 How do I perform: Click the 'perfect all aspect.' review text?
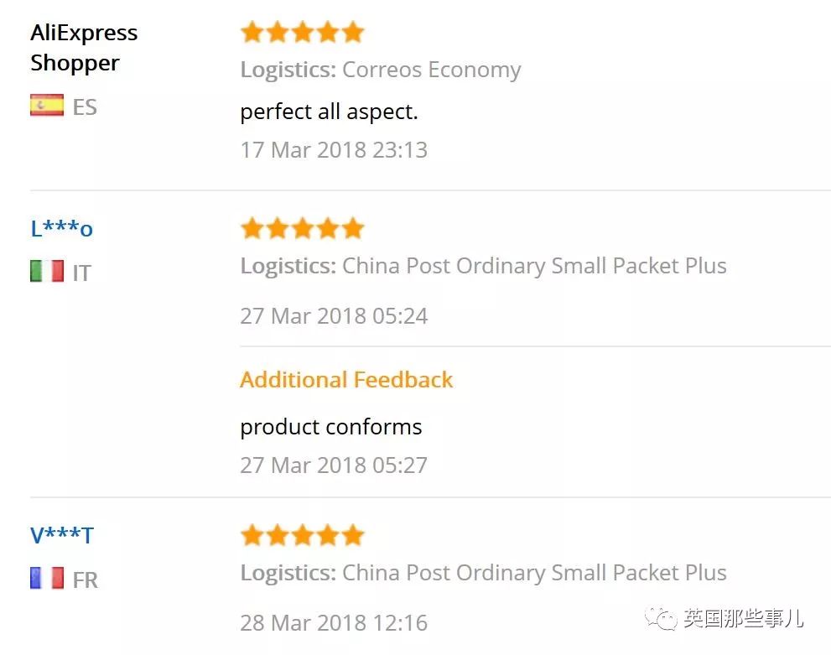[329, 112]
